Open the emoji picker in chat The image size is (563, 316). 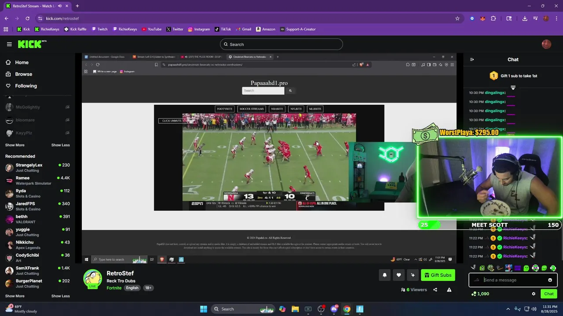(x=550, y=280)
